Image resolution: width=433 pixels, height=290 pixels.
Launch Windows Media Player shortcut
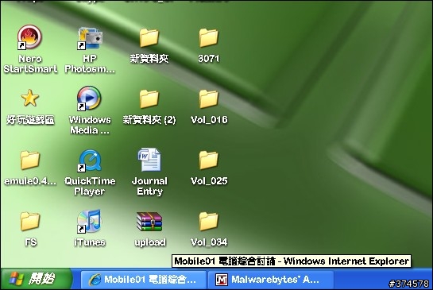tap(89, 99)
